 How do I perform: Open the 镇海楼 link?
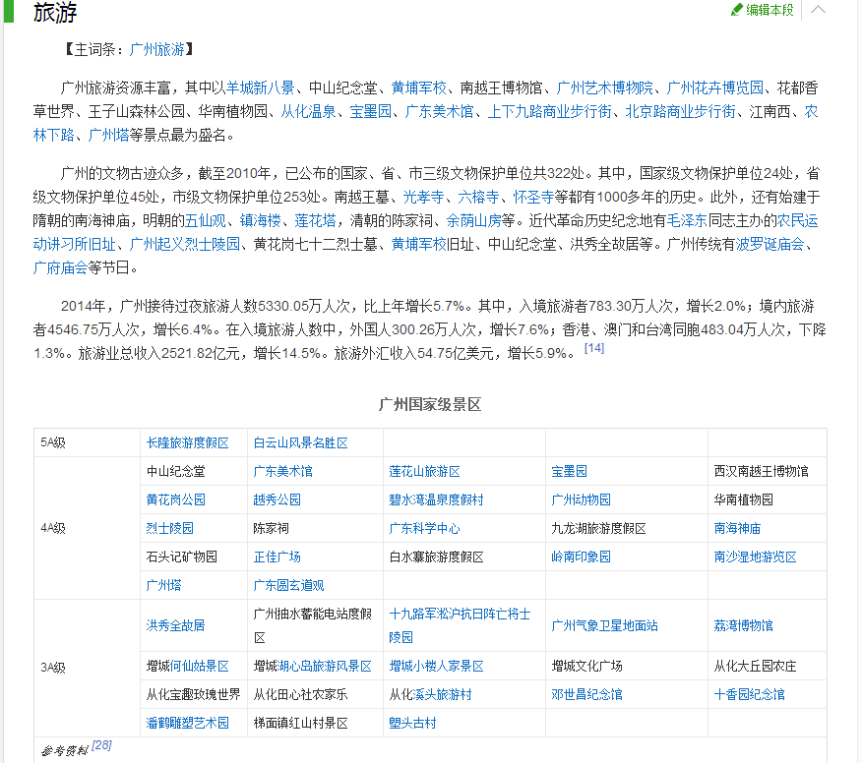point(261,221)
